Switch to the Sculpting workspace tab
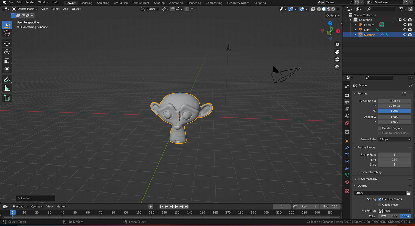The height and width of the screenshot is (226, 415). pos(103,3)
